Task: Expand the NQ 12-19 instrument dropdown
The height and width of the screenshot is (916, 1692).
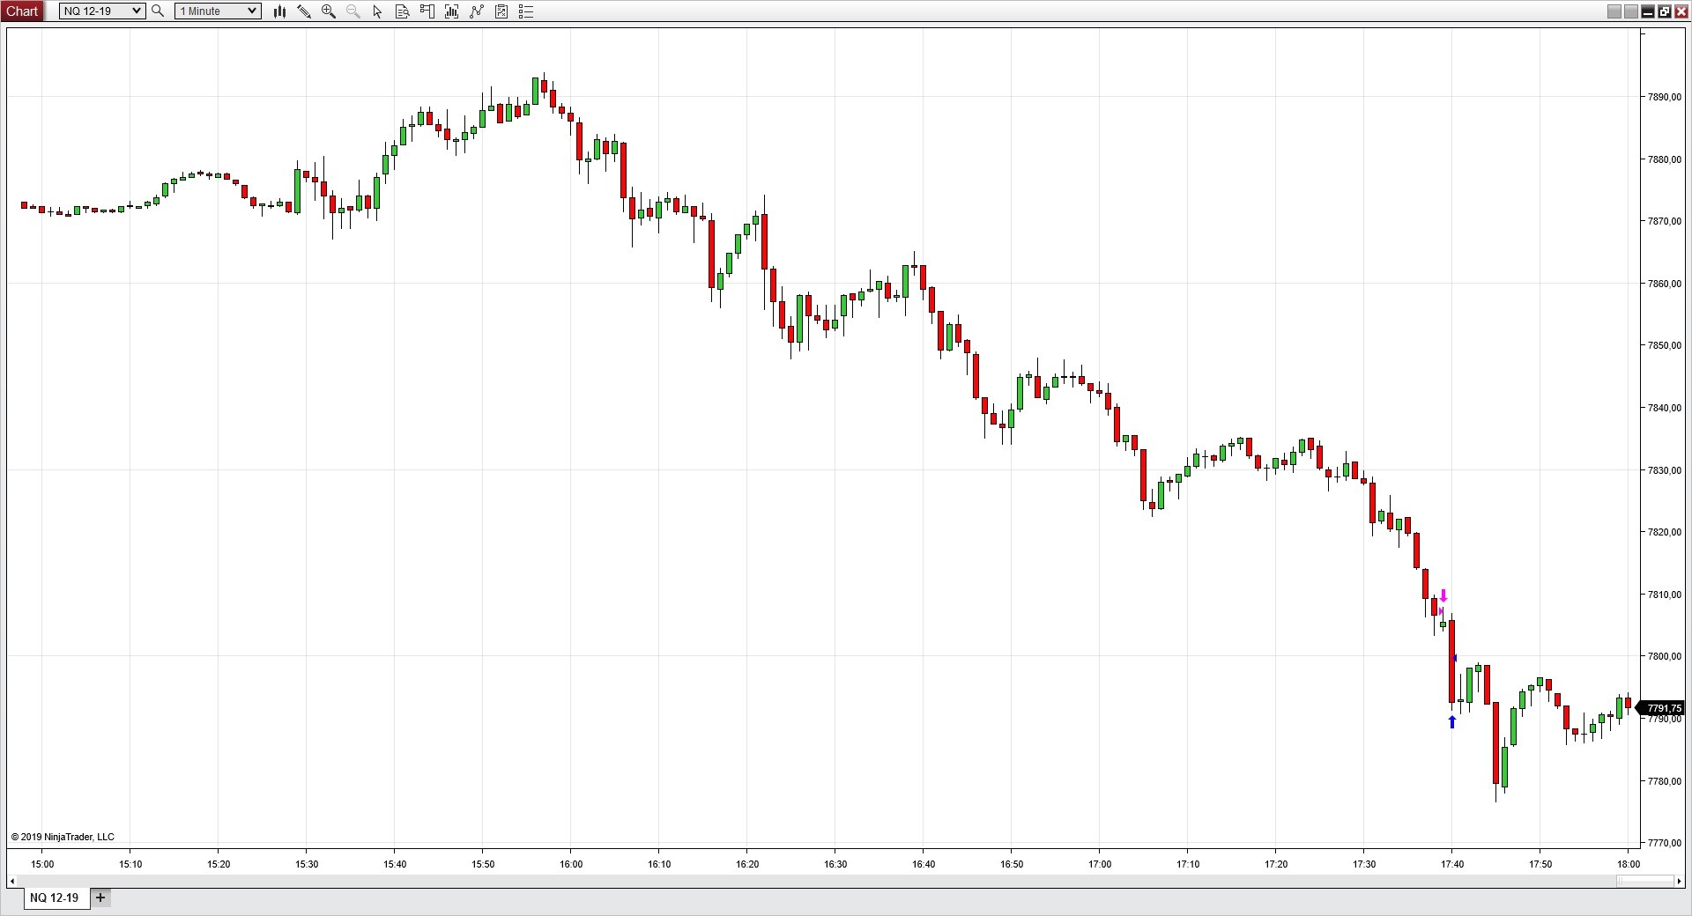Action: pyautogui.click(x=137, y=11)
